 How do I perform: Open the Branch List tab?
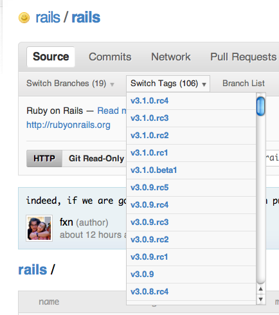point(244,84)
